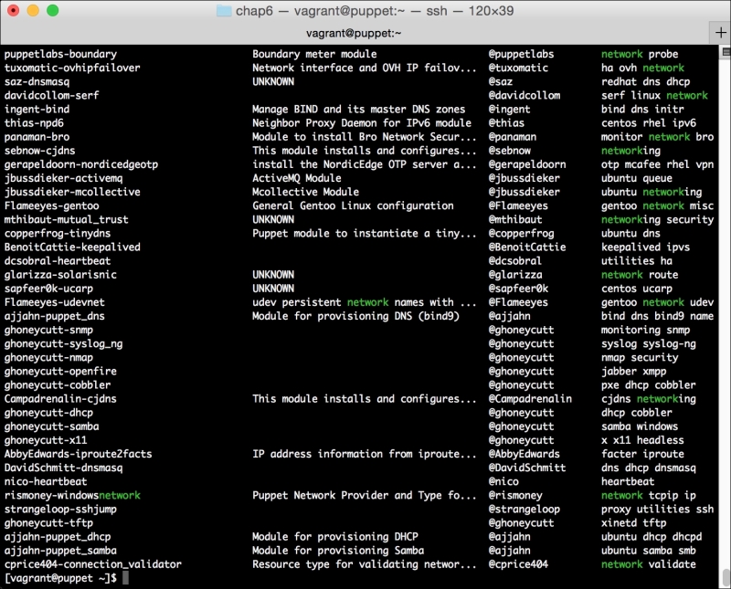The width and height of the screenshot is (731, 589).
Task: Click the scroll down arrow at bottom right
Action: point(725,579)
